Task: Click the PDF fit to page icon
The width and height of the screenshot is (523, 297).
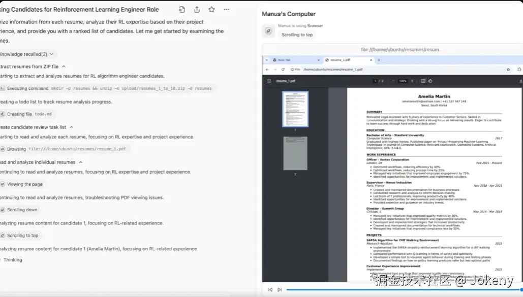Action: (x=422, y=81)
